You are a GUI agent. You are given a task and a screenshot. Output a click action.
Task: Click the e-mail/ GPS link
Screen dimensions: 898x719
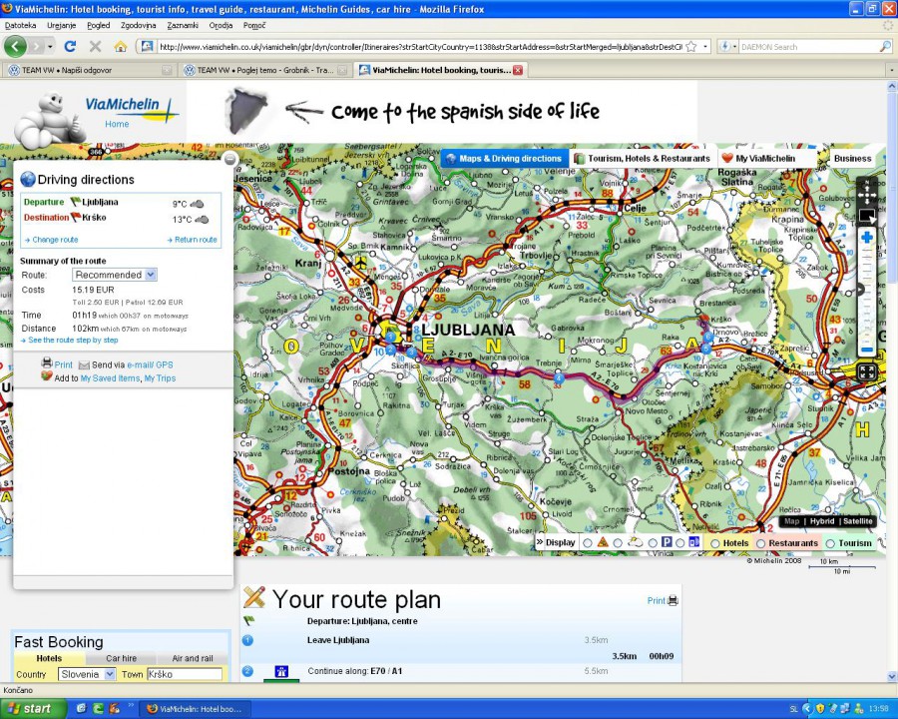[x=150, y=364]
